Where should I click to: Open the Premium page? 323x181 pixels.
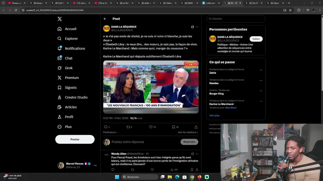[x=68, y=78]
